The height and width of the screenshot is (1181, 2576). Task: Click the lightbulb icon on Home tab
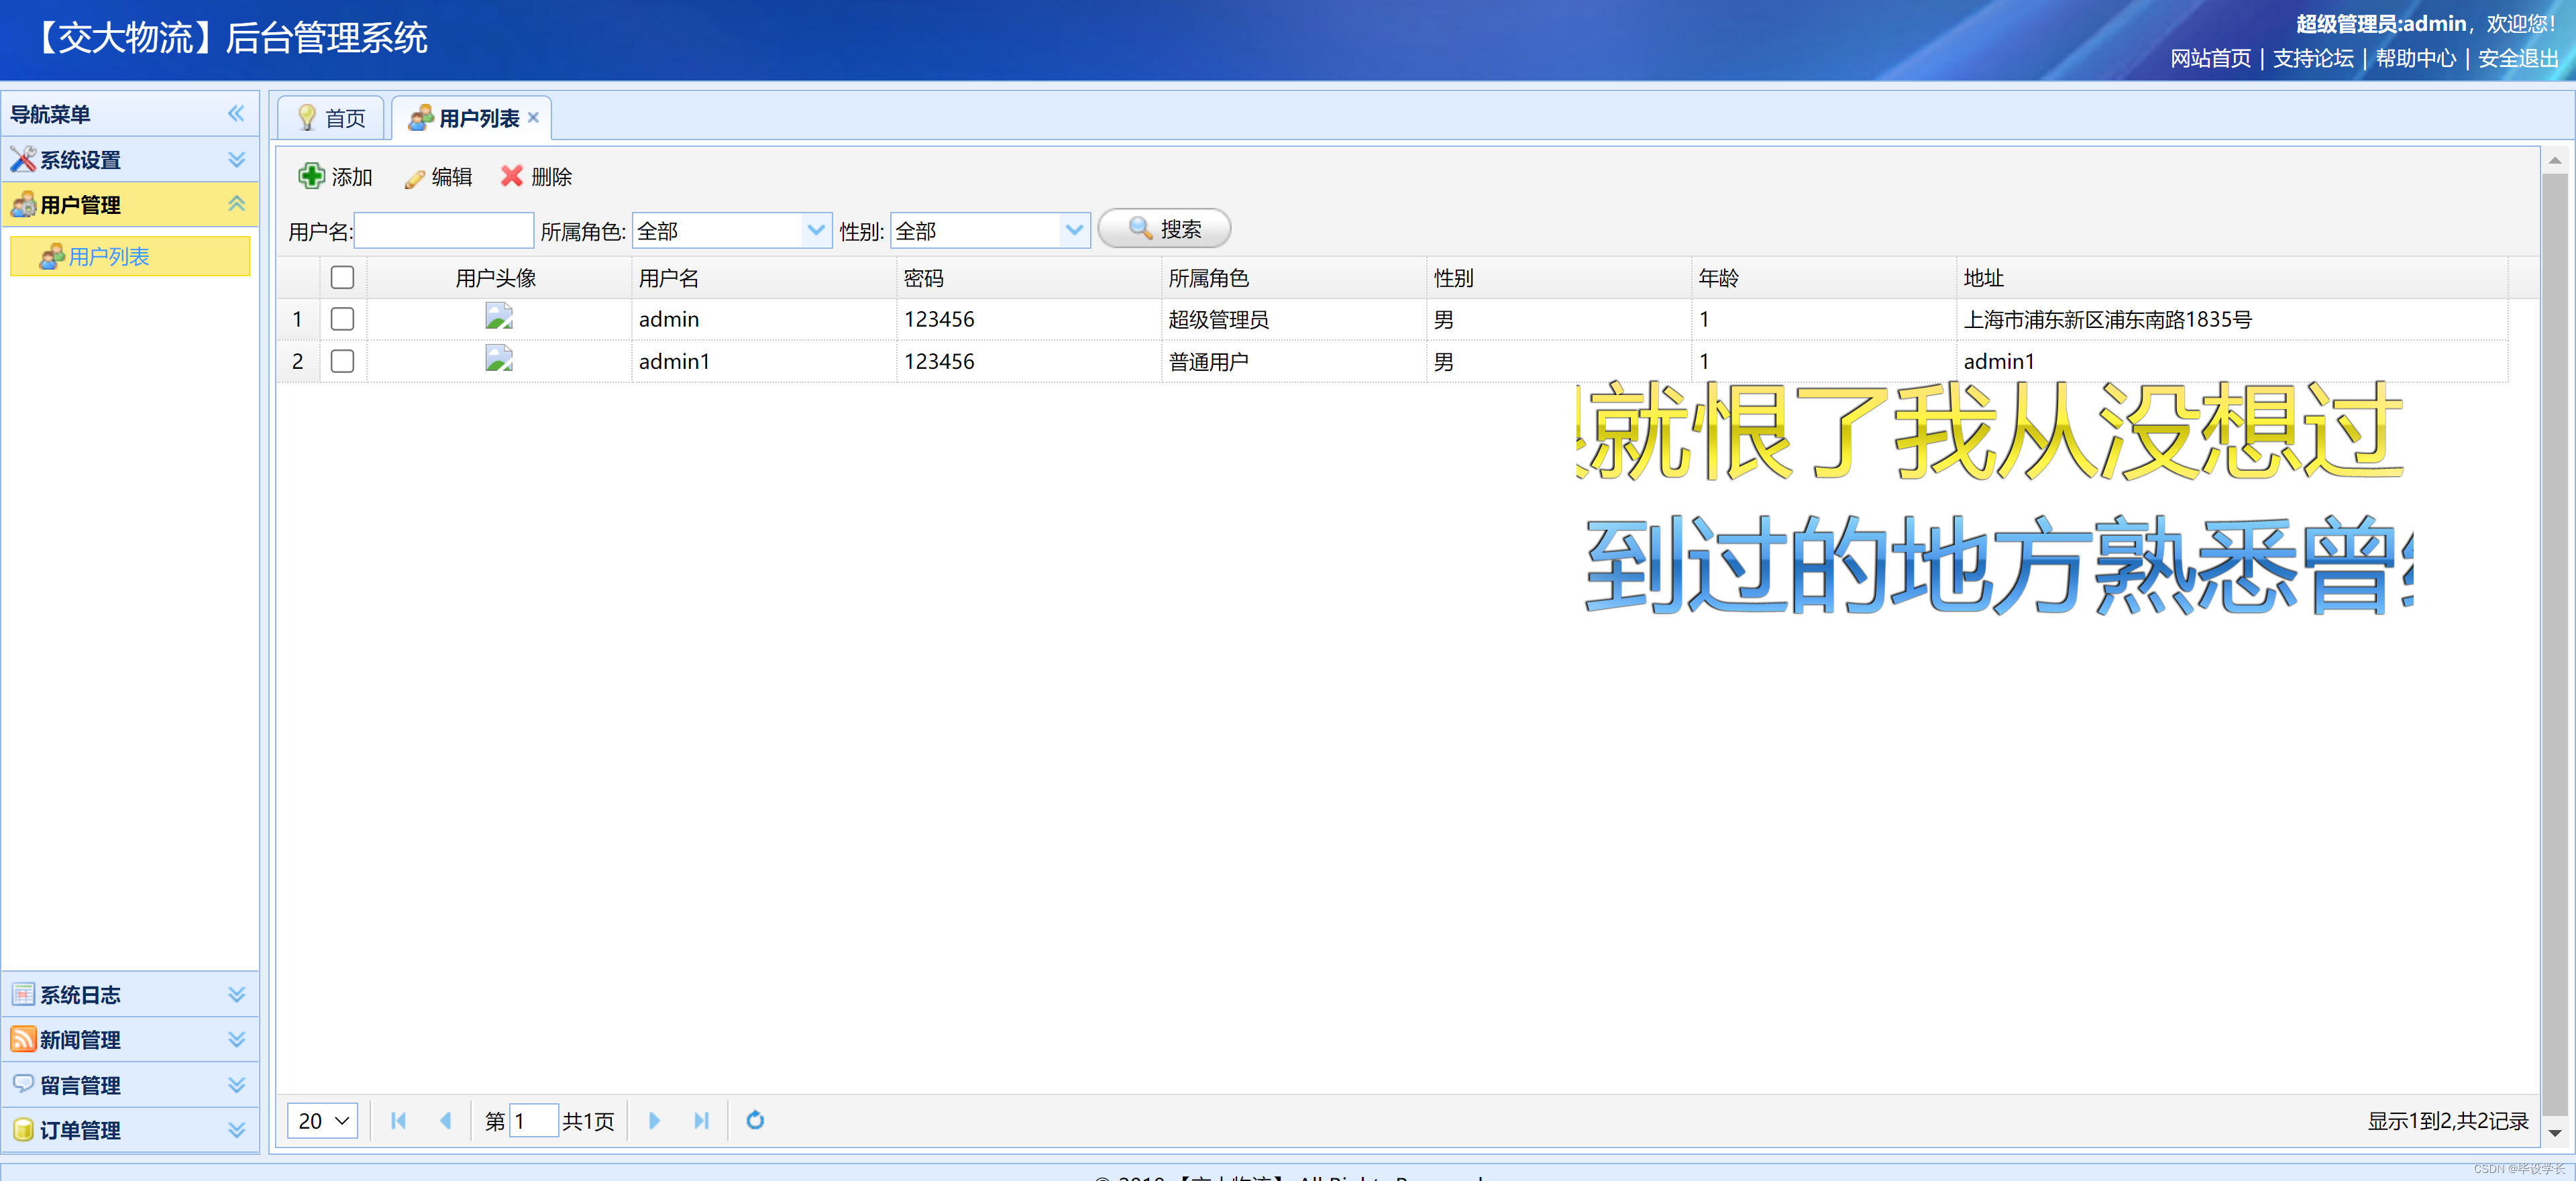307,118
